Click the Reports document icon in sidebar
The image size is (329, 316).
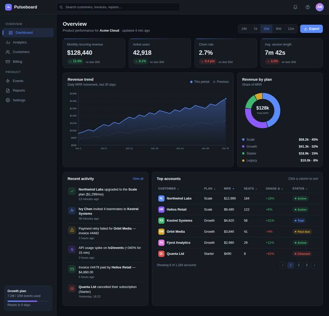[x=8, y=90]
